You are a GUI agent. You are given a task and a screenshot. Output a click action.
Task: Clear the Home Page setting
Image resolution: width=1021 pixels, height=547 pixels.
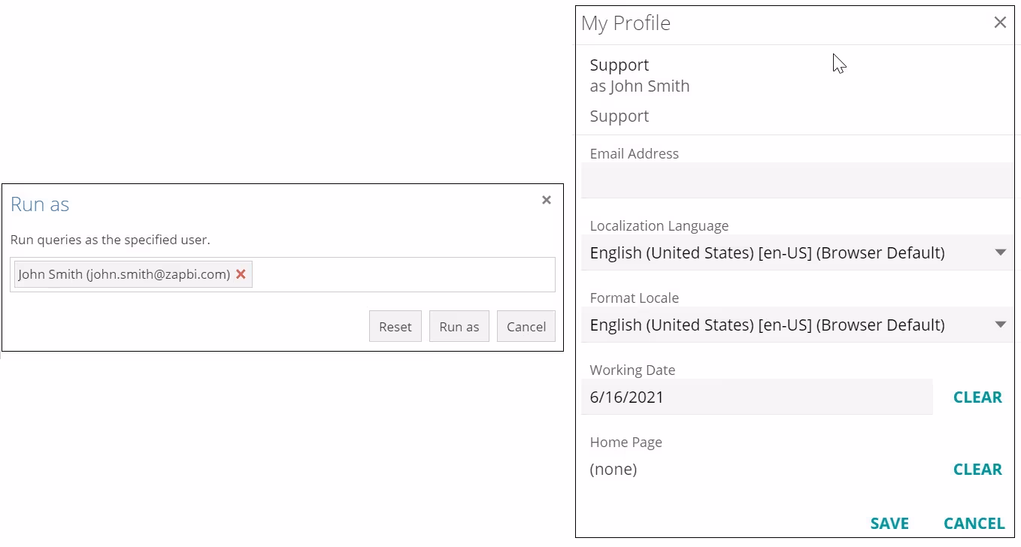tap(977, 470)
